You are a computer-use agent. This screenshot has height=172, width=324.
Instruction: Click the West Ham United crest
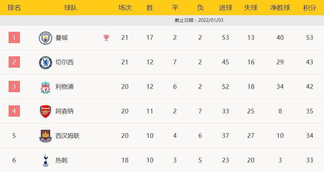point(46,136)
